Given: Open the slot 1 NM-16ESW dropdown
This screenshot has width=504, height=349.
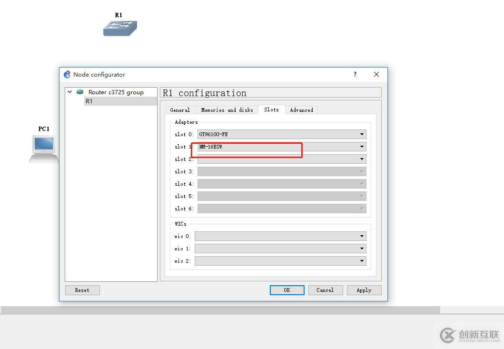Looking at the screenshot, I should tap(282, 147).
